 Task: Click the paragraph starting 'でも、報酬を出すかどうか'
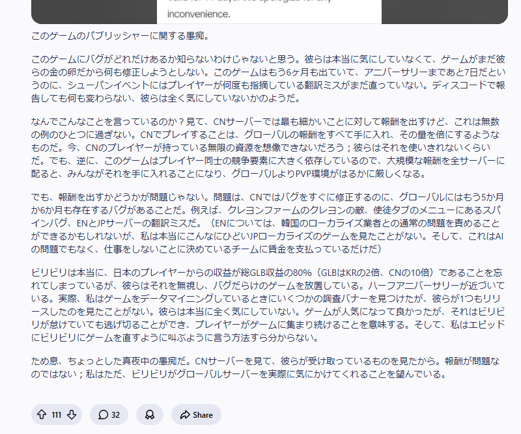click(268, 223)
